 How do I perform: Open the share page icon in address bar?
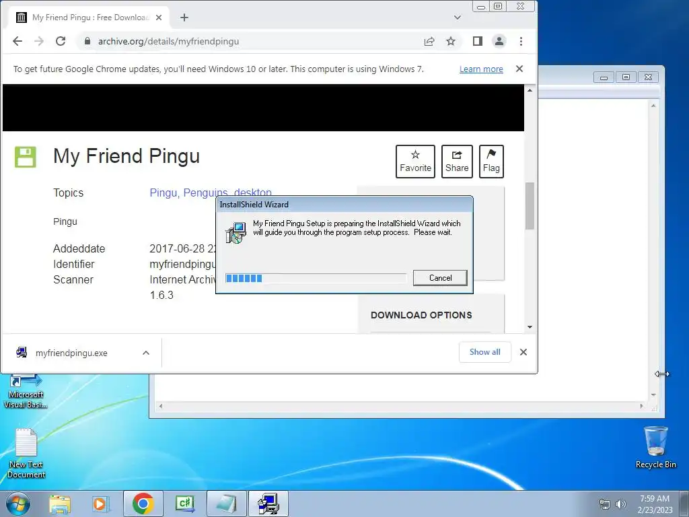tap(429, 41)
